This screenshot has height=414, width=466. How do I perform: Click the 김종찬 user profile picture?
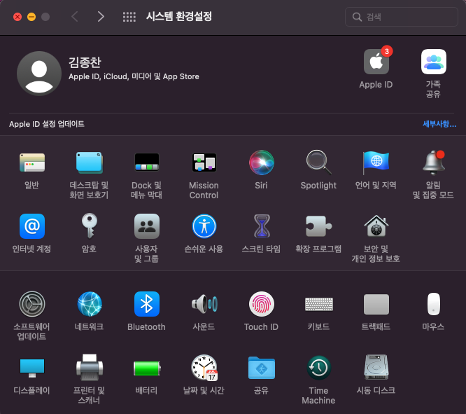click(x=38, y=74)
